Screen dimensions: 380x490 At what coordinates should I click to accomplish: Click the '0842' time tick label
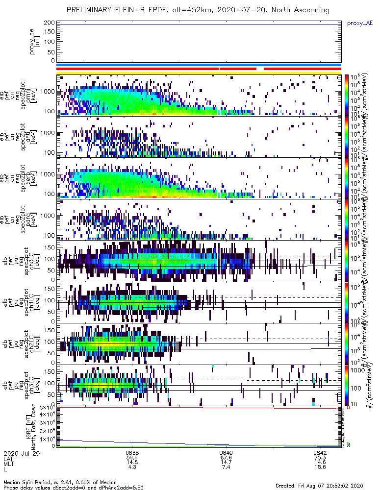pos(320,453)
